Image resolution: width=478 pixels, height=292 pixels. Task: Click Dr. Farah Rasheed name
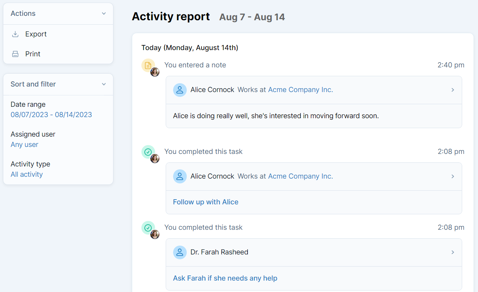click(x=219, y=252)
